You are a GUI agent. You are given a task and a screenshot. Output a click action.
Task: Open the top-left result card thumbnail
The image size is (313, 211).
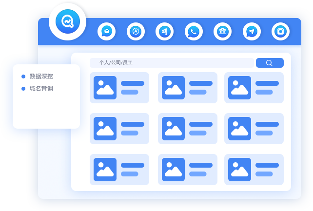(x=105, y=88)
